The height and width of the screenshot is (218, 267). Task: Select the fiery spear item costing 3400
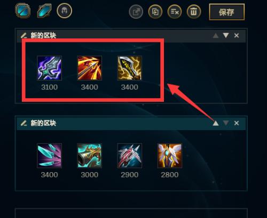point(89,68)
